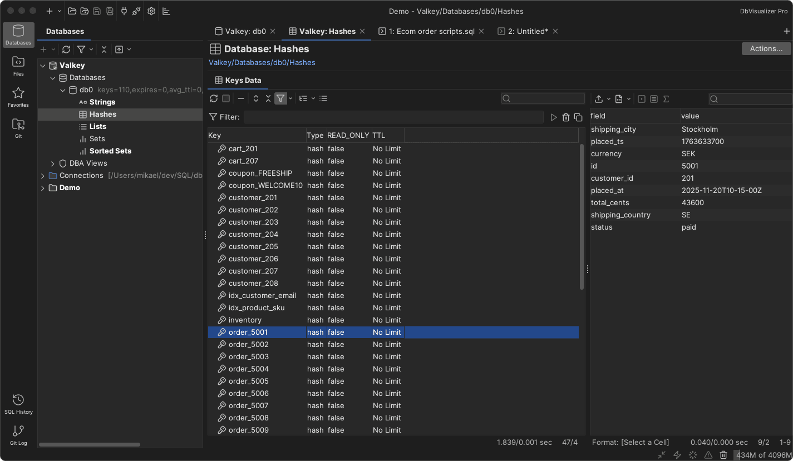Viewport: 793px width, 461px height.
Task: Click the Actions... button
Action: (x=766, y=48)
